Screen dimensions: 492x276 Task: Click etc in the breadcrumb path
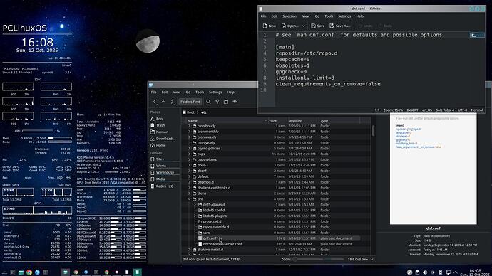tap(204, 112)
